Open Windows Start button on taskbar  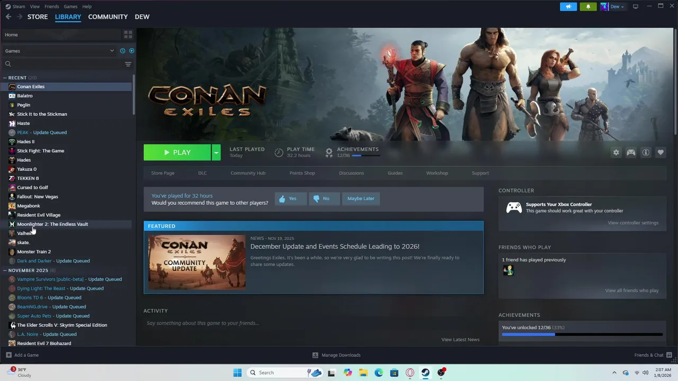pyautogui.click(x=237, y=373)
